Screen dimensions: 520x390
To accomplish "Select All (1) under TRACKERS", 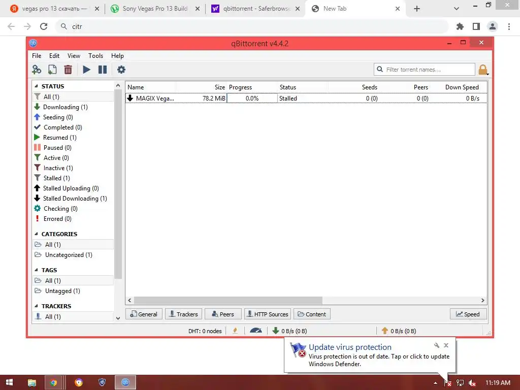I will 73,317.
